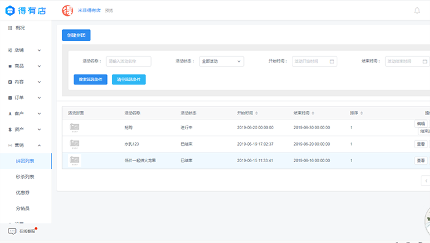
Task: Open the 活动状态 dropdown showing 全部活动
Action: pos(221,61)
